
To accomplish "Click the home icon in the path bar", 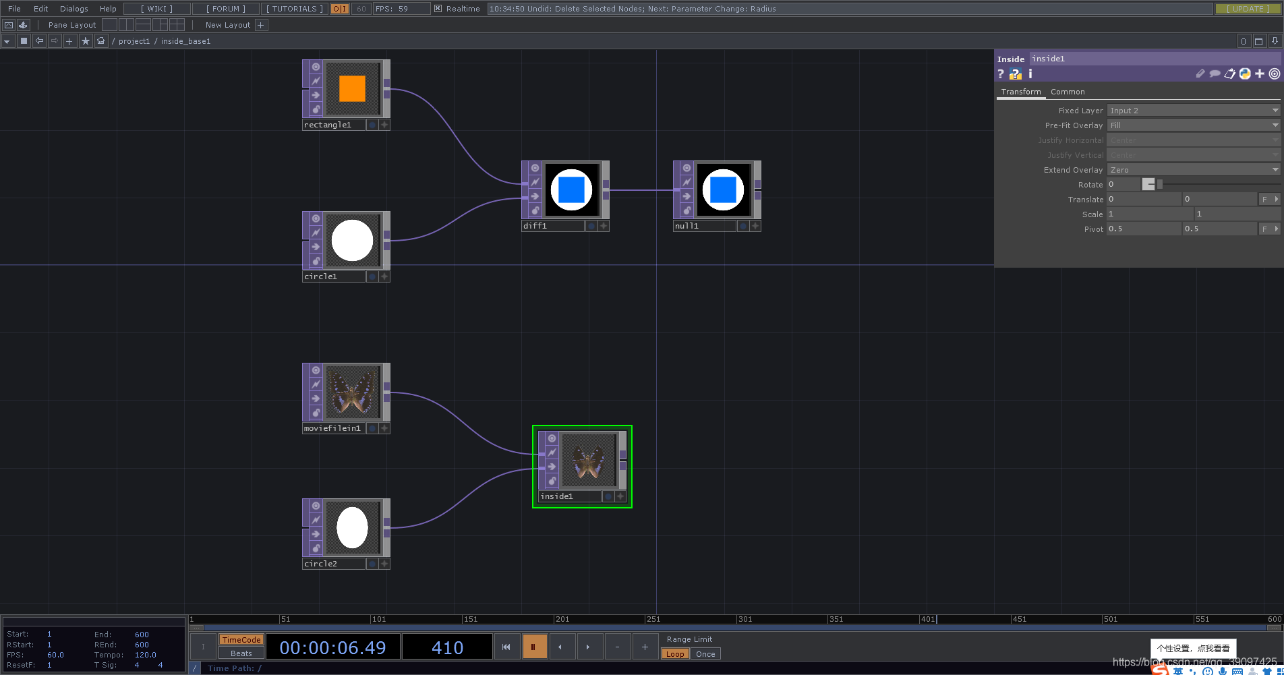I will point(100,41).
